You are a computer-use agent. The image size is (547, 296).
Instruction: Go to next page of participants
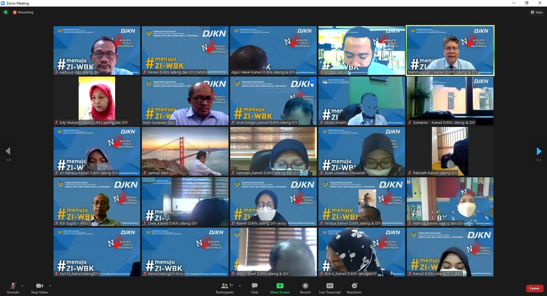(x=538, y=151)
